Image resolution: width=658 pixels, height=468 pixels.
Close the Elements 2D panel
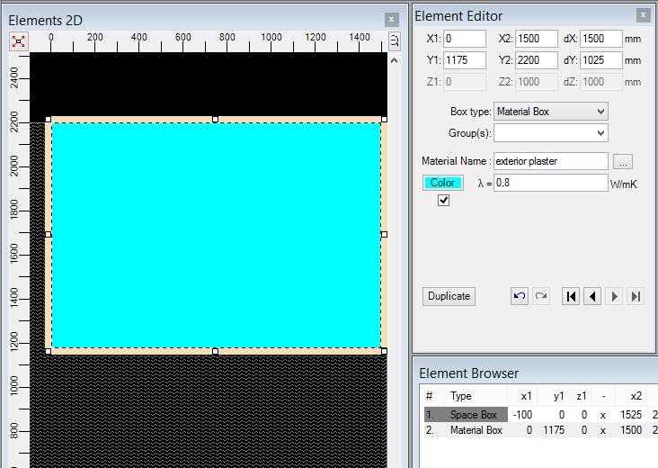coord(391,19)
